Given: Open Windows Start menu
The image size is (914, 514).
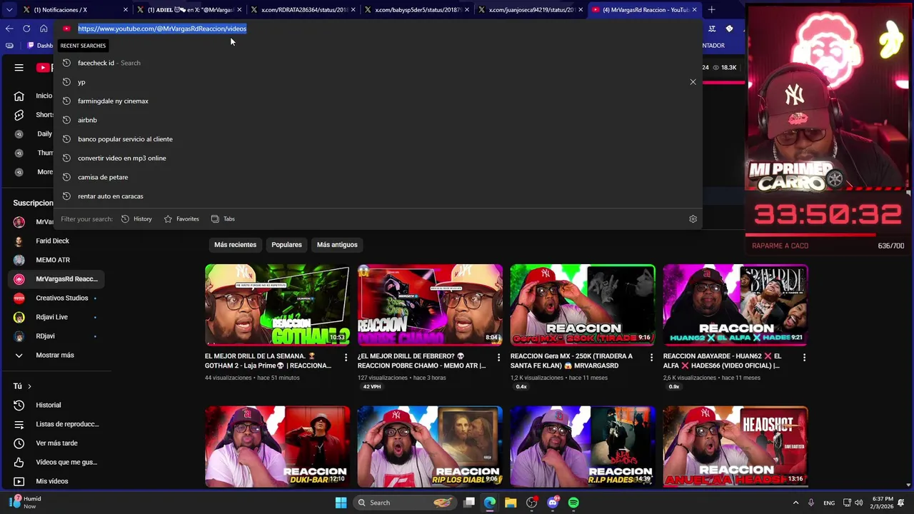Looking at the screenshot, I should click(x=341, y=503).
